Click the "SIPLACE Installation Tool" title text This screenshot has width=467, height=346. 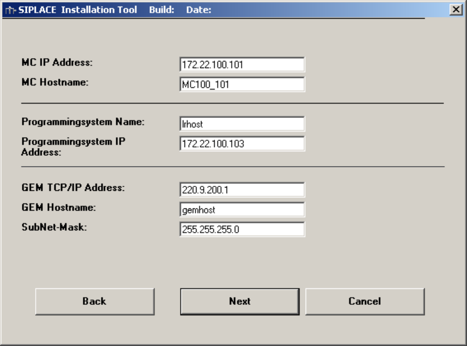78,10
